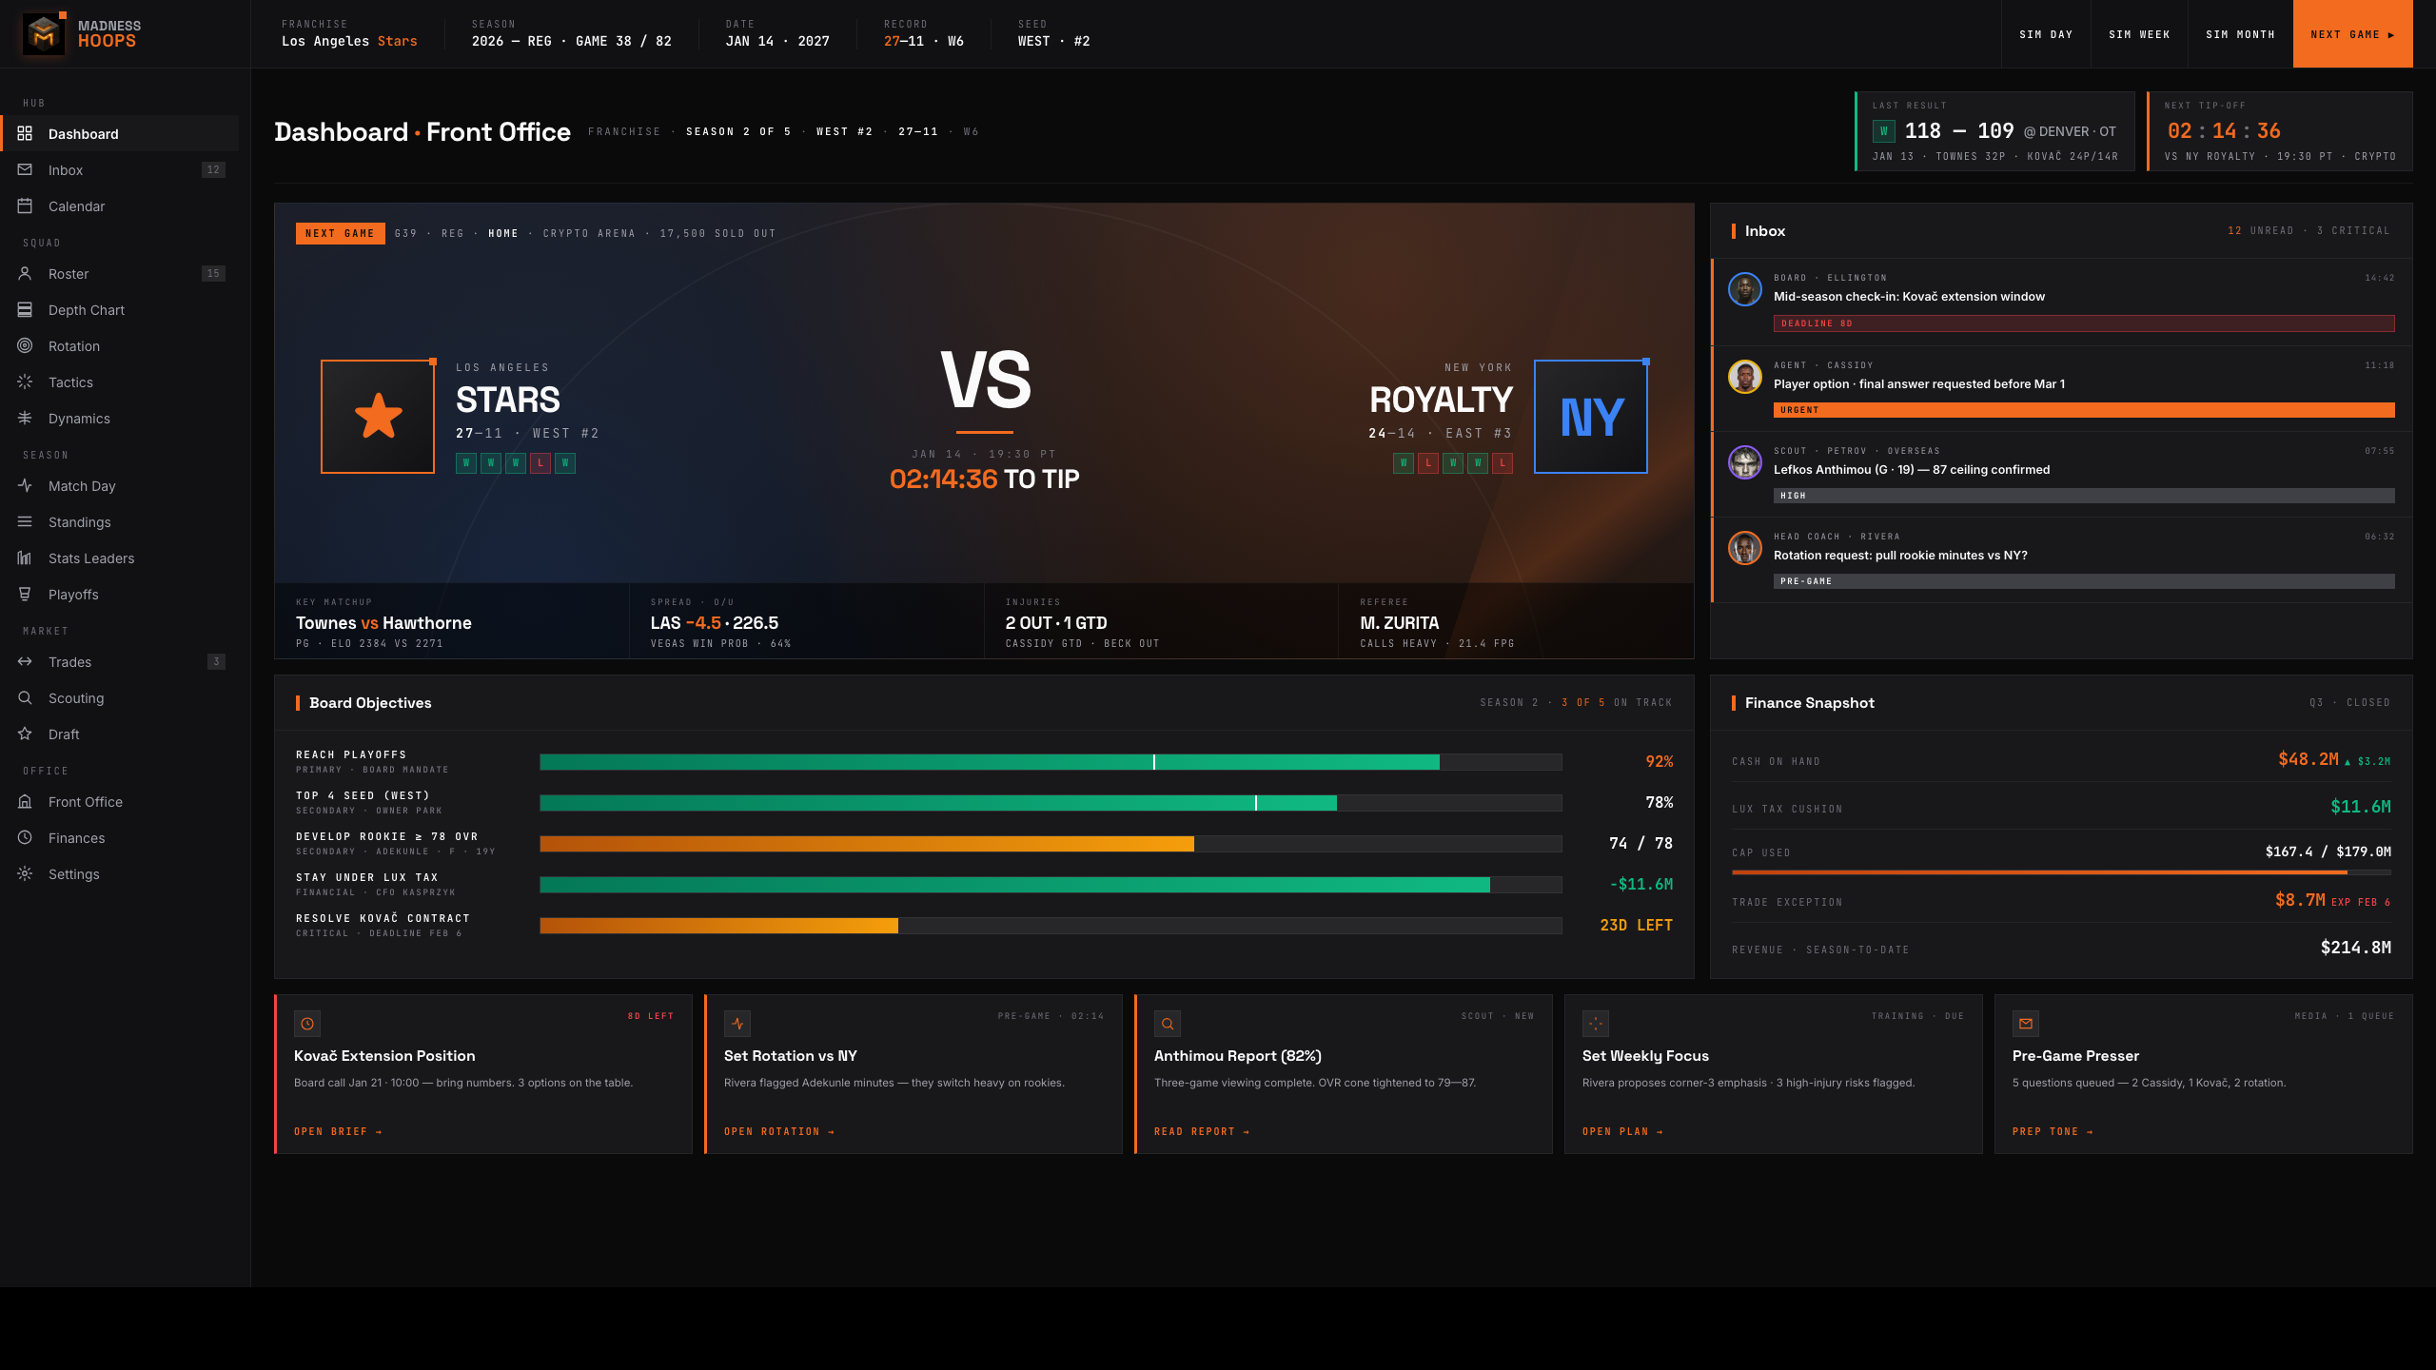Image resolution: width=2436 pixels, height=1370 pixels.
Task: Click the Draft star icon
Action: click(25, 734)
